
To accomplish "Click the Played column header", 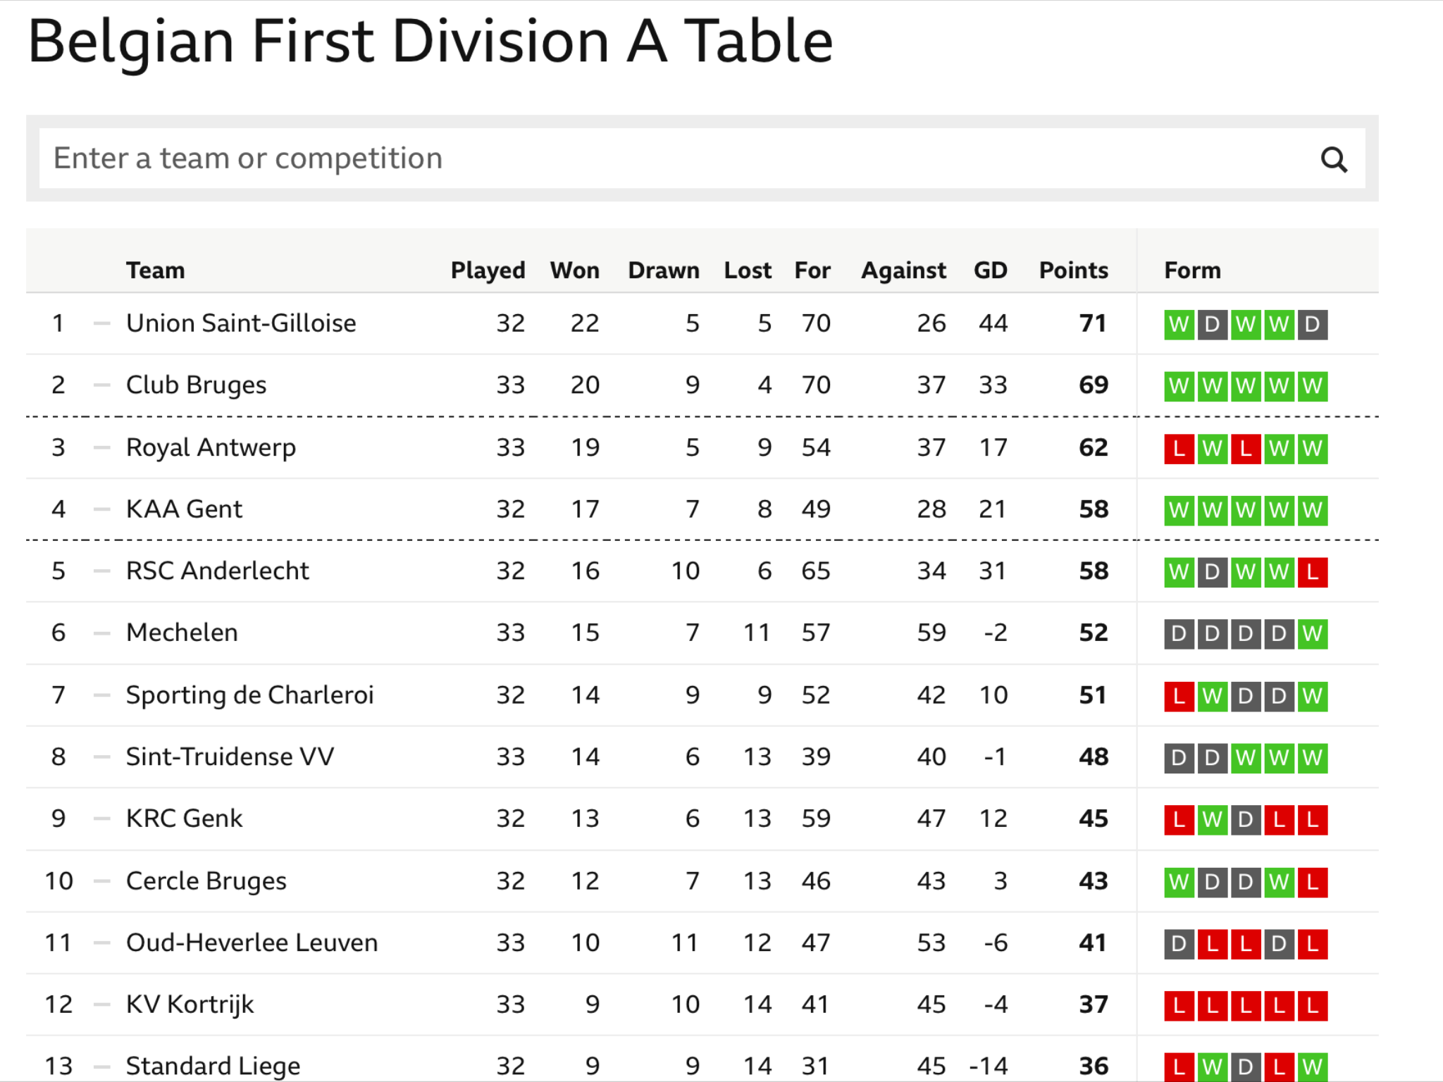I will pyautogui.click(x=488, y=270).
